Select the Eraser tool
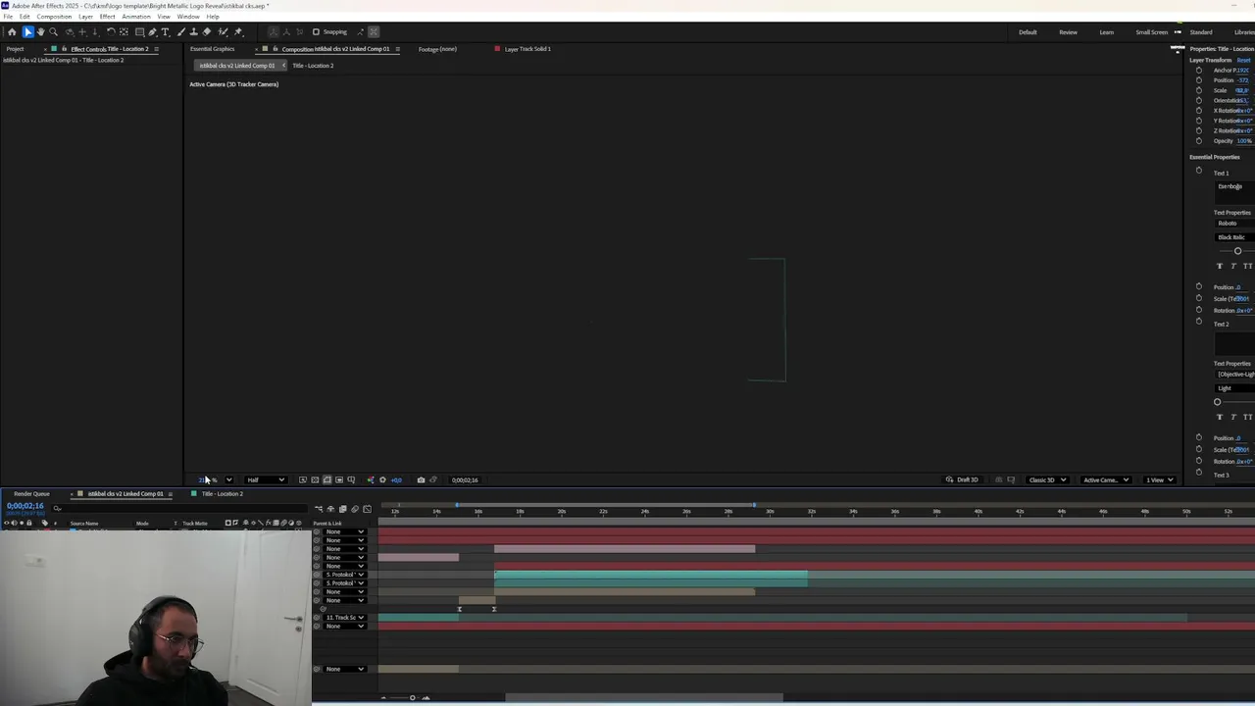Image resolution: width=1255 pixels, height=706 pixels. tap(207, 31)
